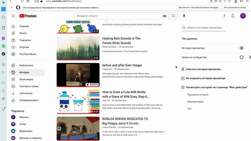Open Ваши видео in sidebar

point(27,79)
